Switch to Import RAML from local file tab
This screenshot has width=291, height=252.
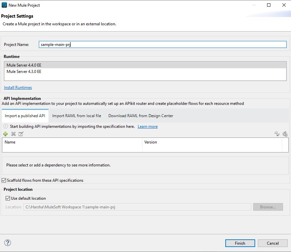(77, 116)
